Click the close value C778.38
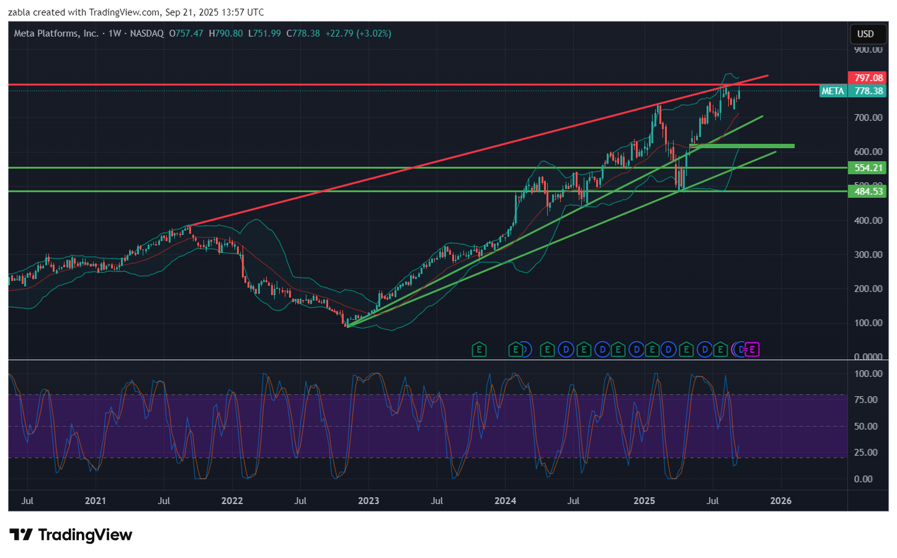 click(303, 33)
